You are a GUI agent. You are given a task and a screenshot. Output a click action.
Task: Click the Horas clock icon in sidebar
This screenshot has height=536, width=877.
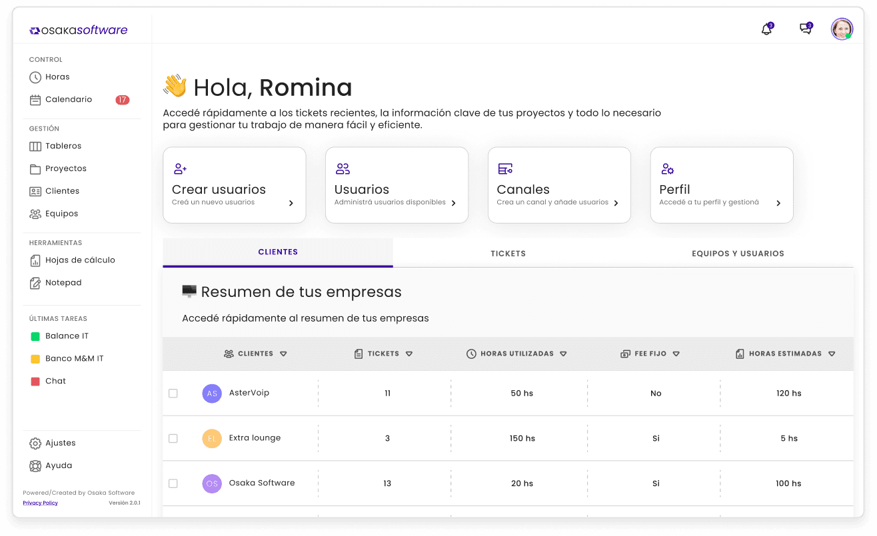pos(35,77)
